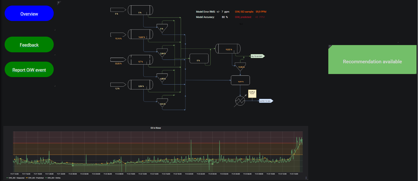Click the 48 PPM predicted value
The height and width of the screenshot is (181, 418).
tap(260, 17)
